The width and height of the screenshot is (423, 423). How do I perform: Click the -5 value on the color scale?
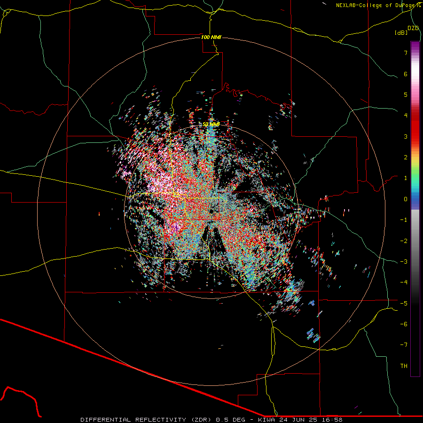404,304
